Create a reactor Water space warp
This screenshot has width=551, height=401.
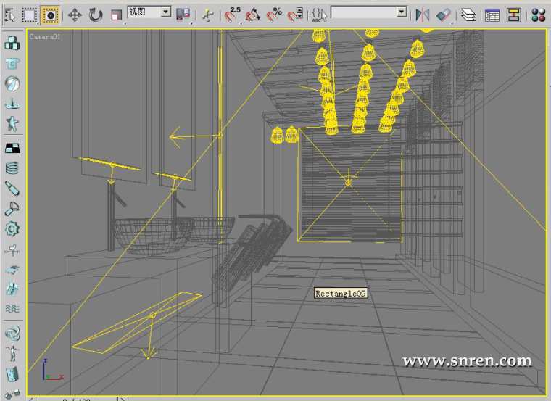pos(12,309)
